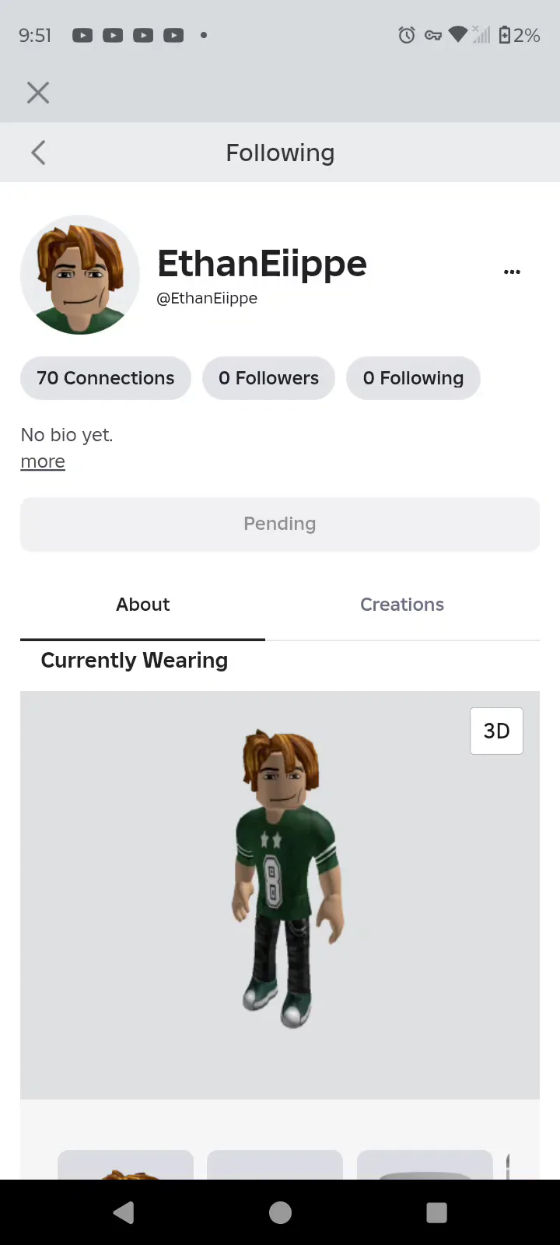Open the second worn item thumbnail
This screenshot has width=560, height=1245.
point(275,1165)
